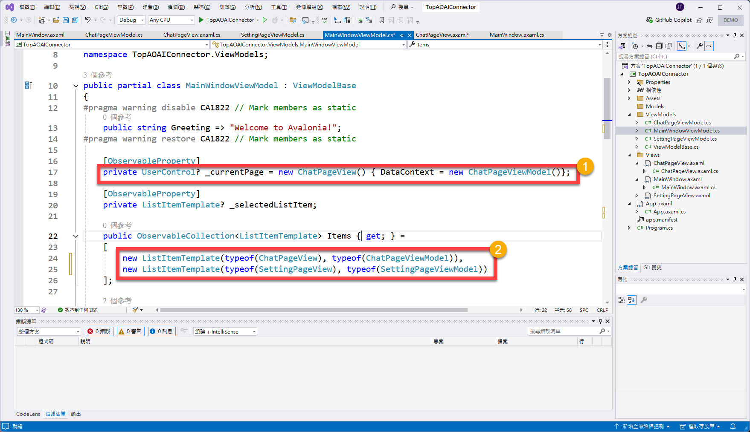Click the Navigate Backward arrow icon
Screen dimensions: 750x432
point(14,20)
